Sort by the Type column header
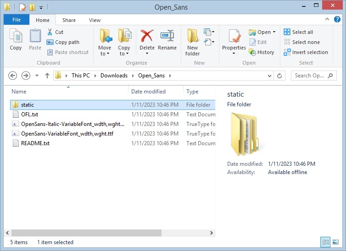This screenshot has height=251, width=346. tap(200, 91)
